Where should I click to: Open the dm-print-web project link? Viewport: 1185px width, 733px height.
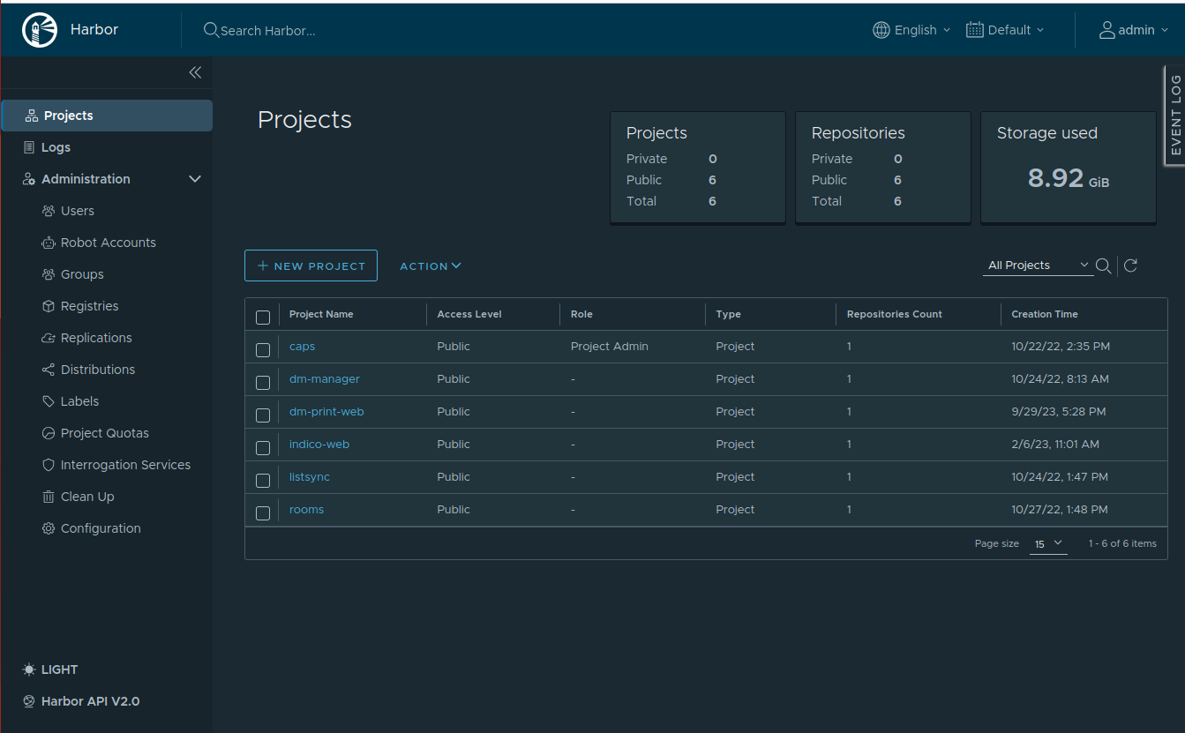coord(326,412)
